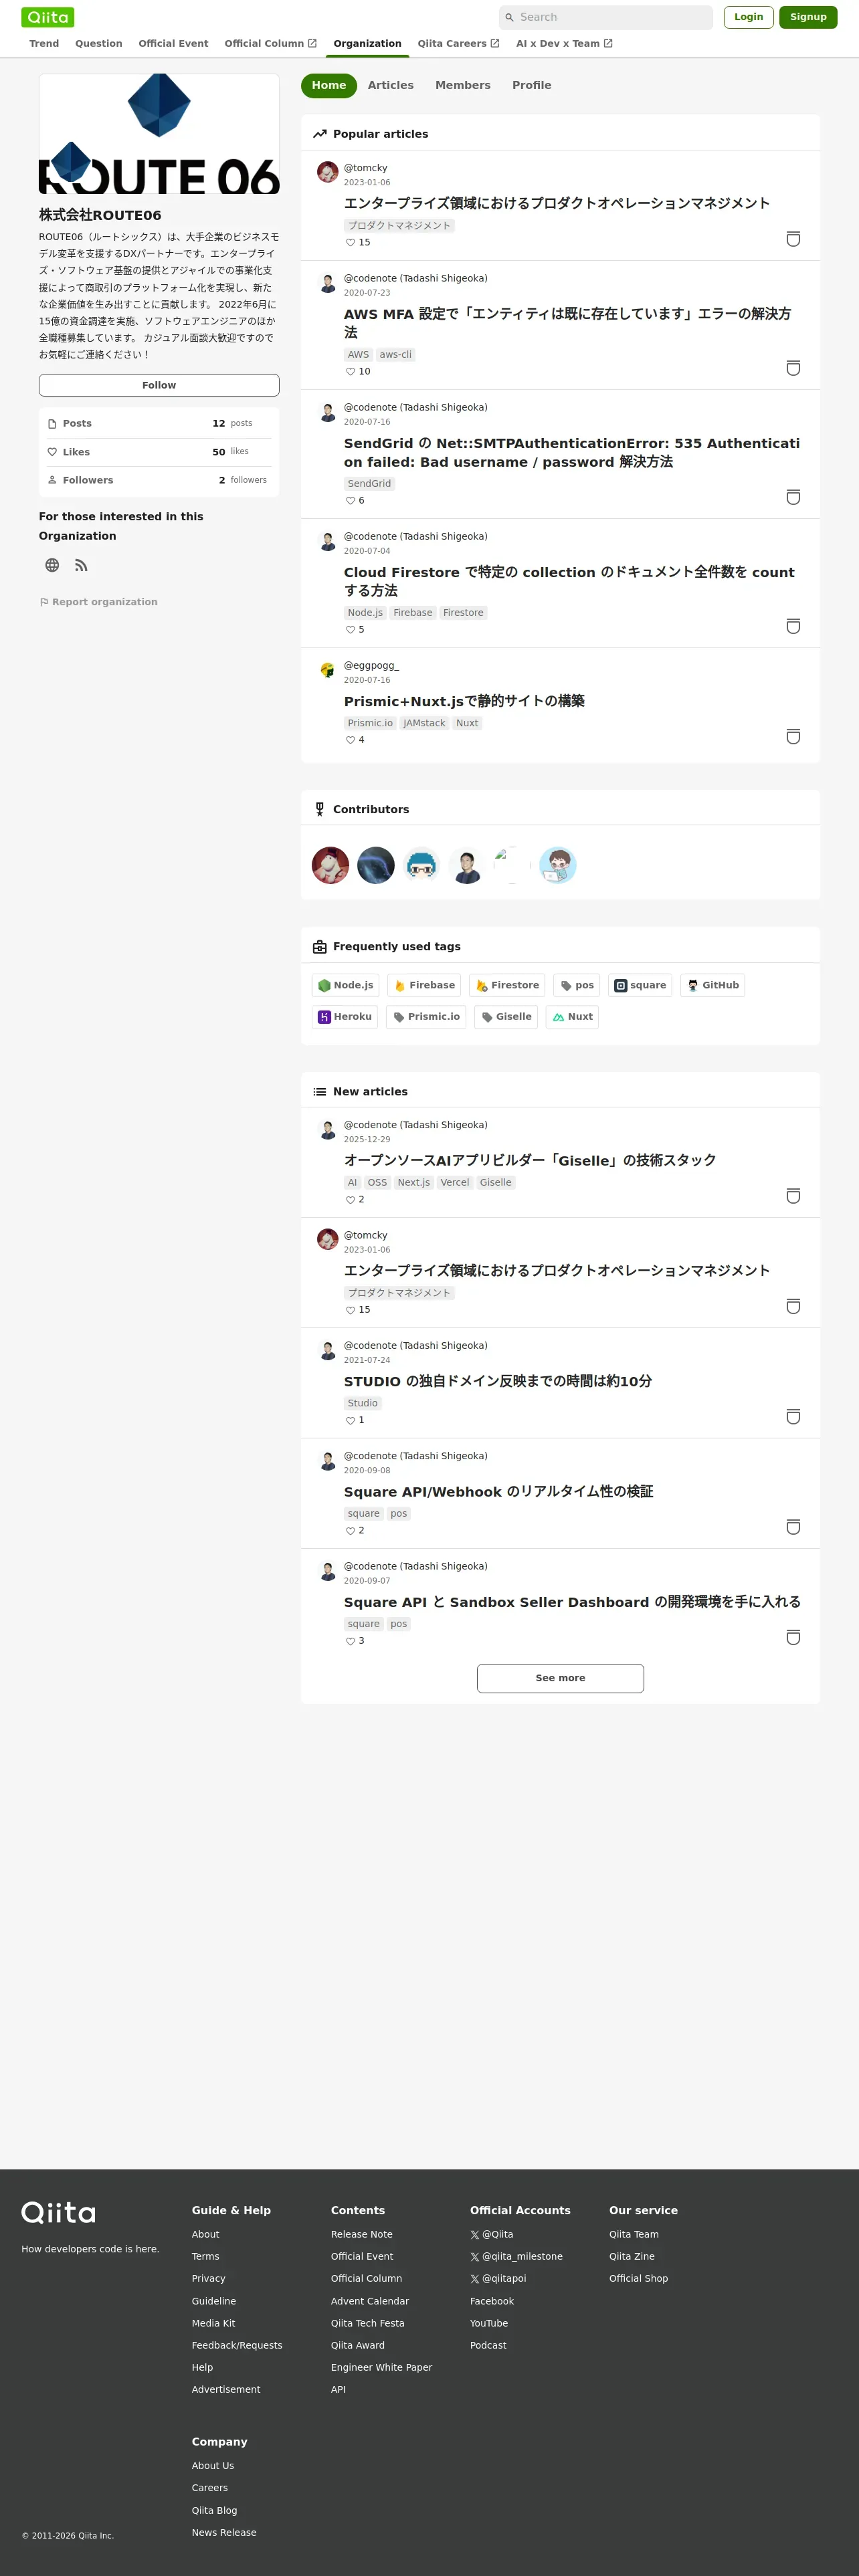
Task: Open the aws-cli article tag
Action: pyautogui.click(x=395, y=355)
